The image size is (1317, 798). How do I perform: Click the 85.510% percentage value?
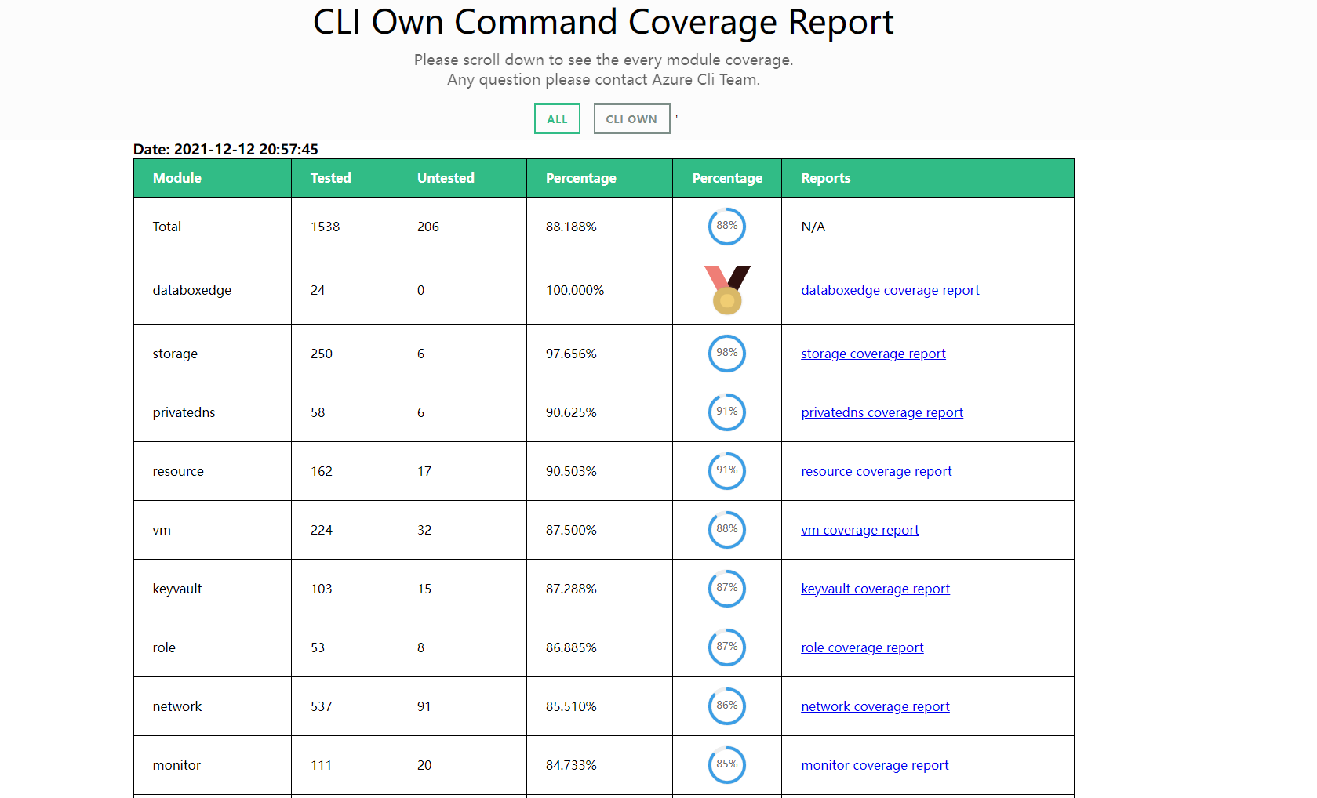click(x=571, y=706)
